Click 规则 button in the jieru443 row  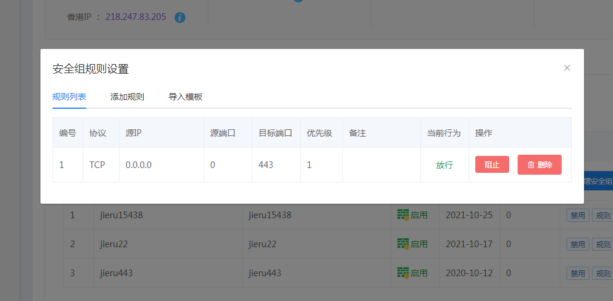tap(603, 273)
